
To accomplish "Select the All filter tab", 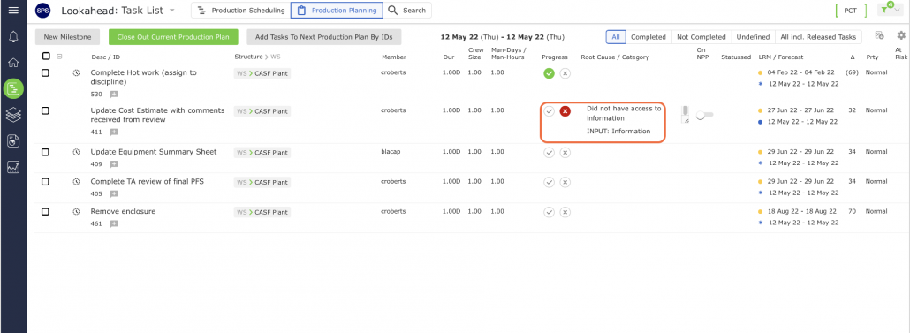I will coord(615,36).
